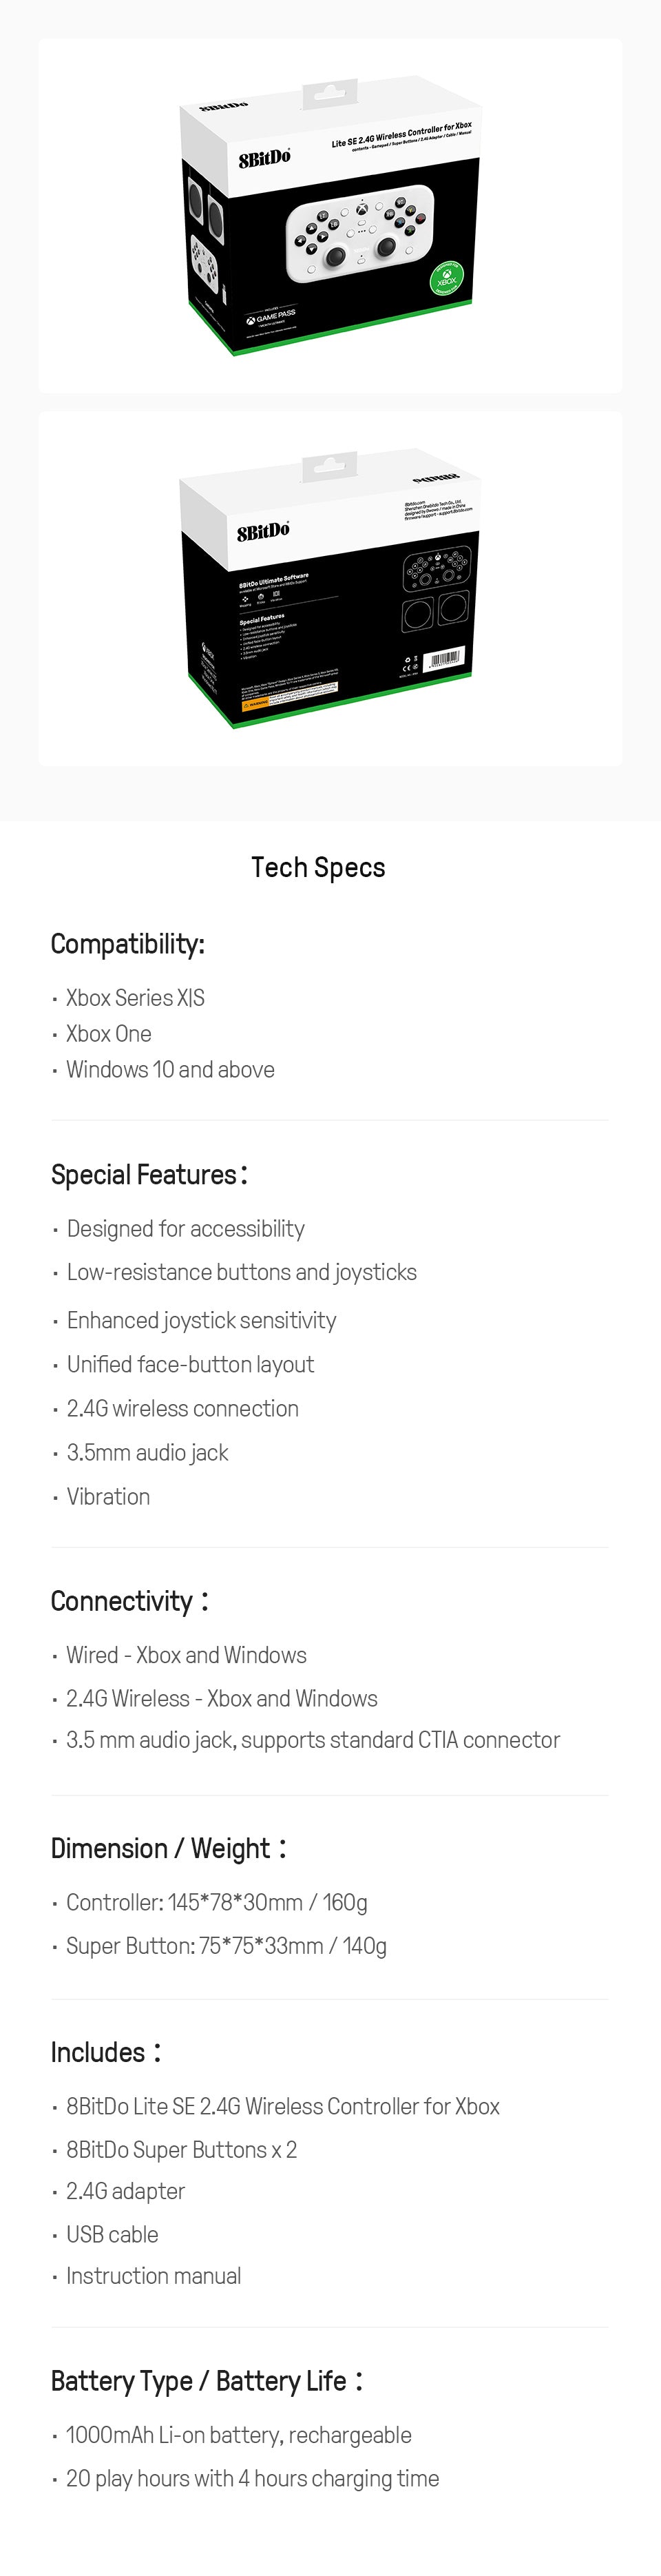Viewport: 661px width, 2576px height.
Task: Click "Designed for accessibility" feature text
Action: point(185,1228)
